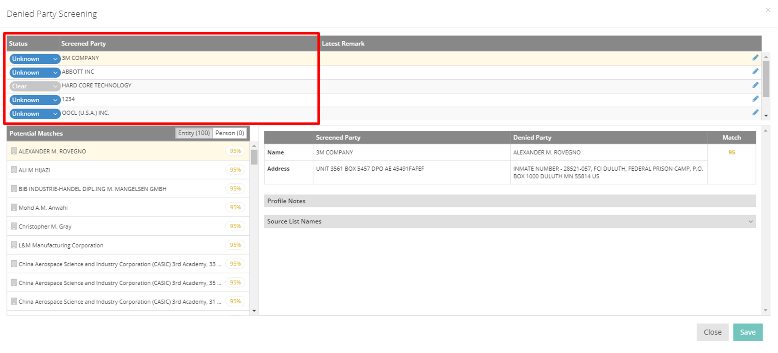Open Clear status dropdown for HARD CORE TECHNOLOGY

[34, 86]
